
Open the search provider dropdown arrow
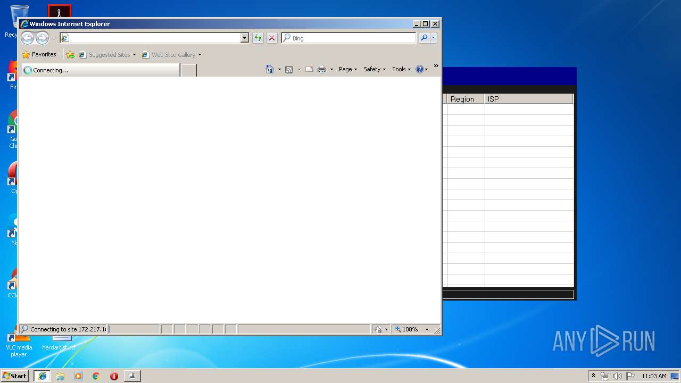pos(434,38)
